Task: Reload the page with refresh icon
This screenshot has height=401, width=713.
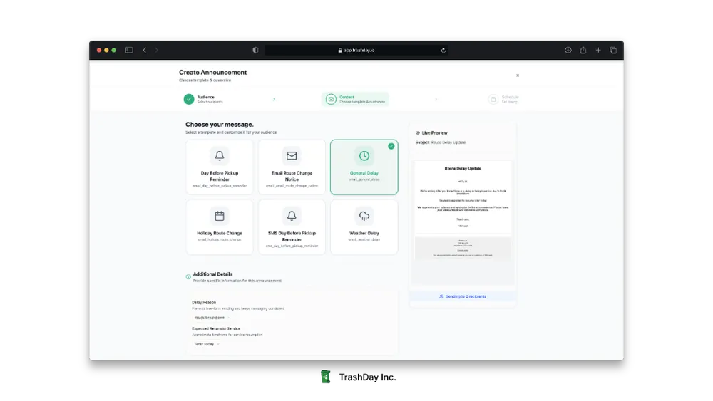Action: (x=443, y=51)
